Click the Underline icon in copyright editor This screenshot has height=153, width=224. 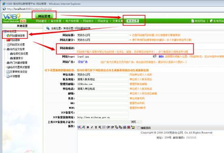pyautogui.click(x=96, y=127)
